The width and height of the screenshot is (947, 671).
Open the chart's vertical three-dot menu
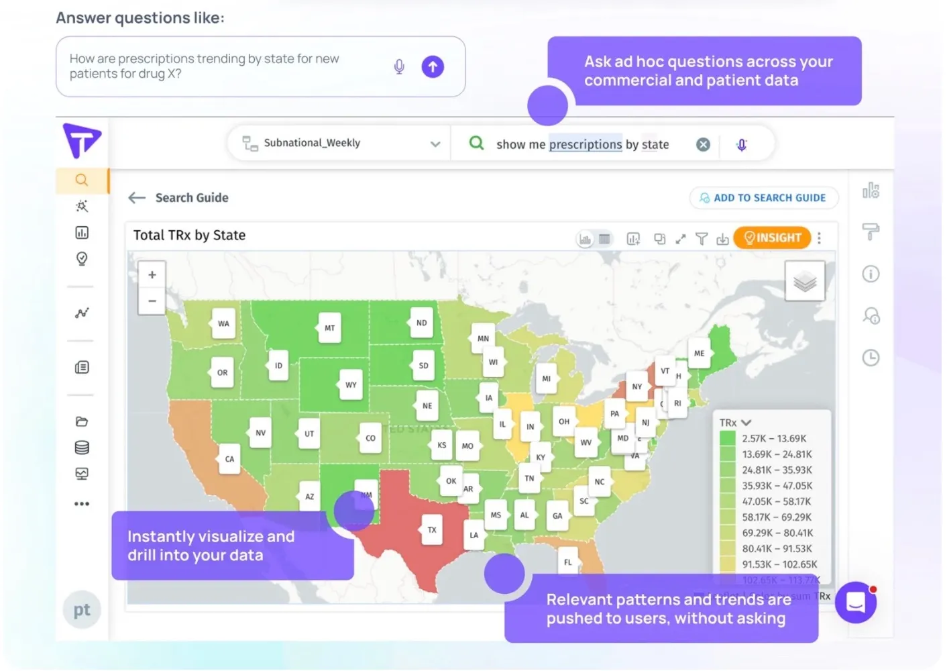point(820,238)
